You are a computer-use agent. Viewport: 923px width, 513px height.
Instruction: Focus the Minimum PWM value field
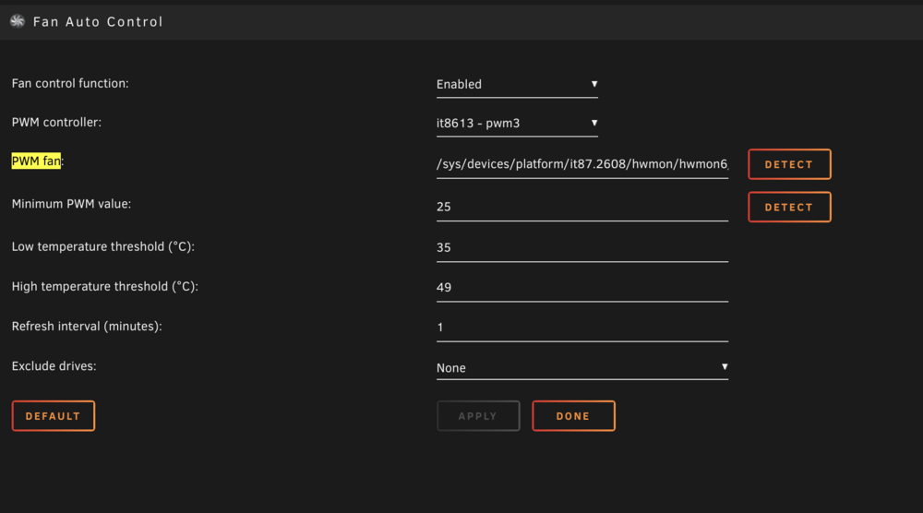(x=582, y=207)
